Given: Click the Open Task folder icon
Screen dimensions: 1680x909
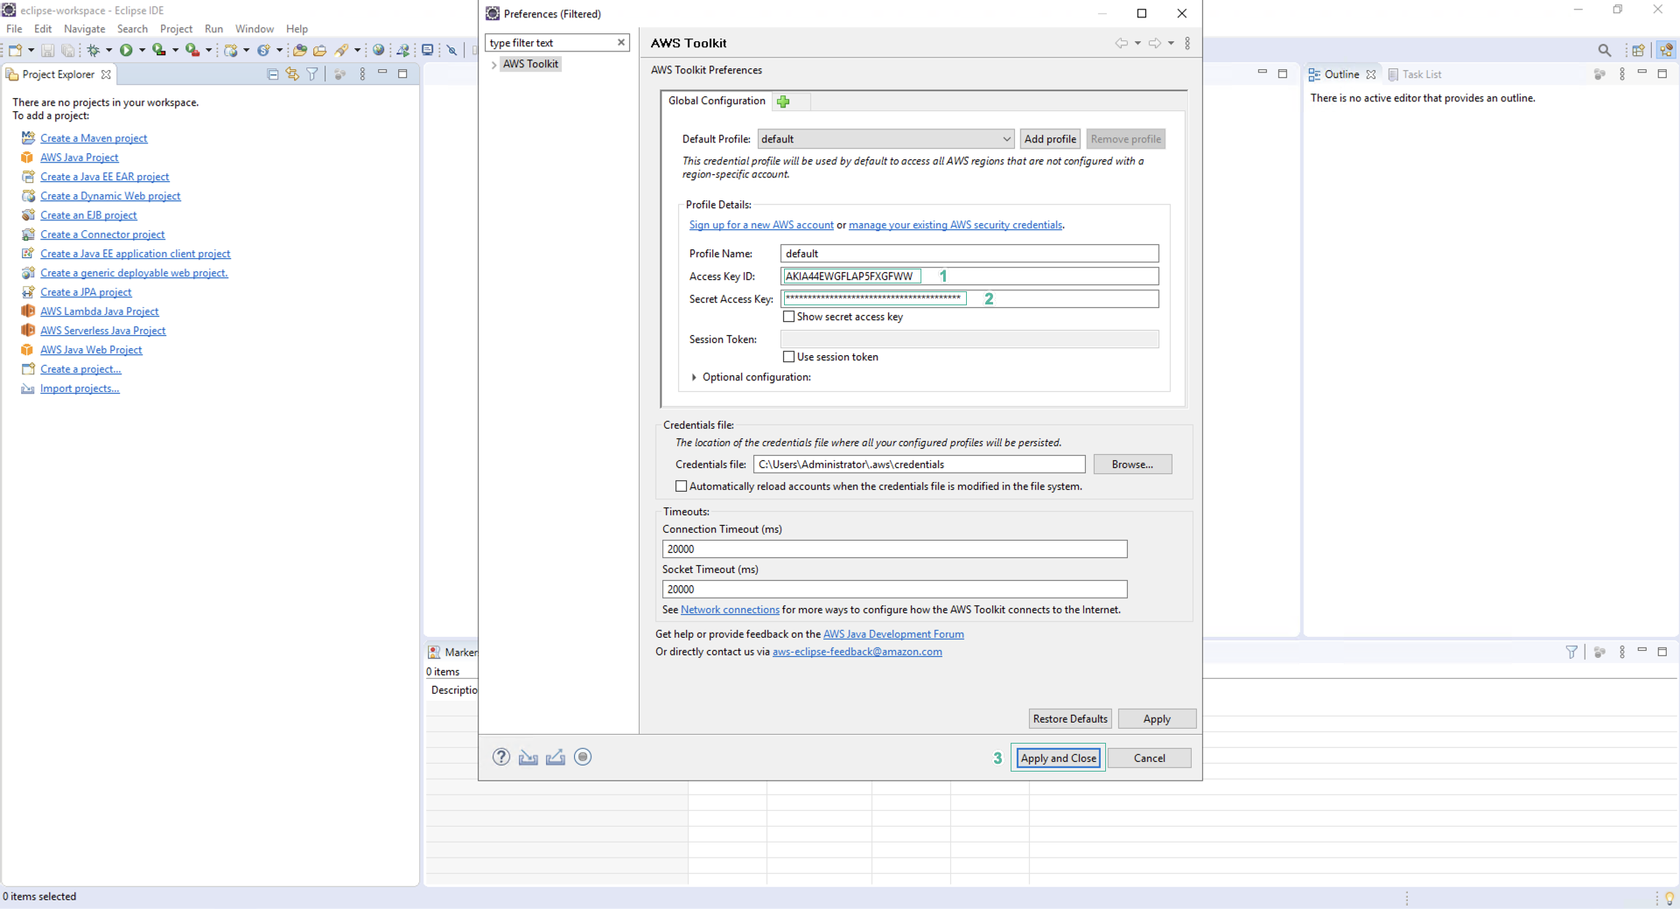Looking at the screenshot, I should pyautogui.click(x=320, y=50).
